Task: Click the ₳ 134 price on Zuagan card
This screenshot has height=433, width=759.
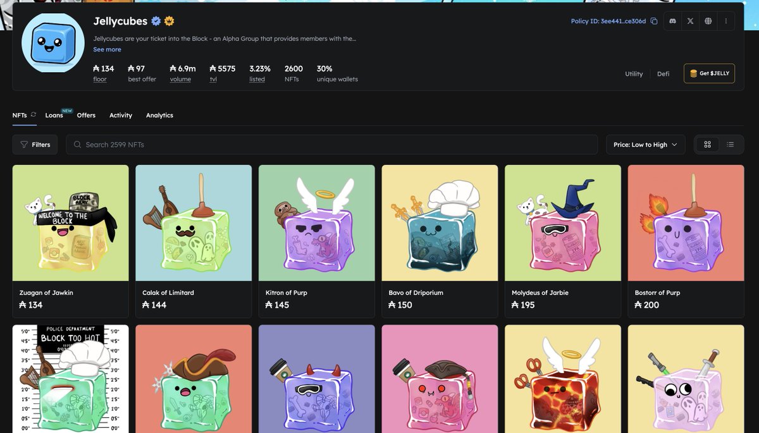Action: pos(31,305)
